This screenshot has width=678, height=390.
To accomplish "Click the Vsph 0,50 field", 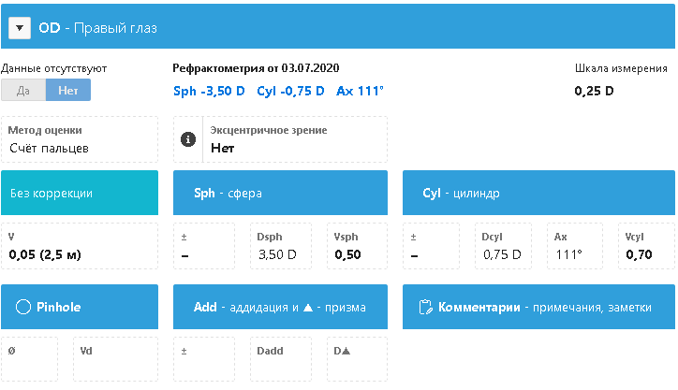I will coord(356,247).
